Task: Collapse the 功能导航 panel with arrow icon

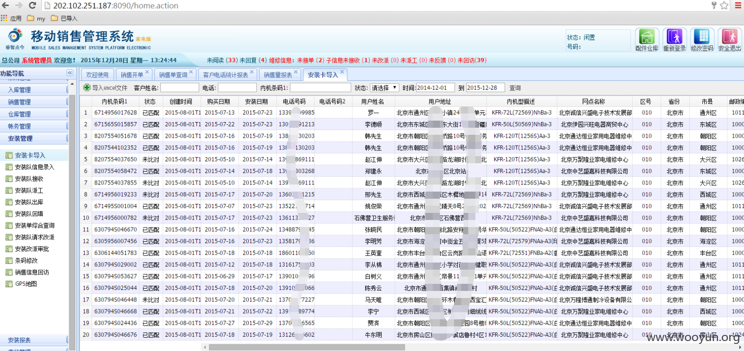Action: (x=70, y=73)
